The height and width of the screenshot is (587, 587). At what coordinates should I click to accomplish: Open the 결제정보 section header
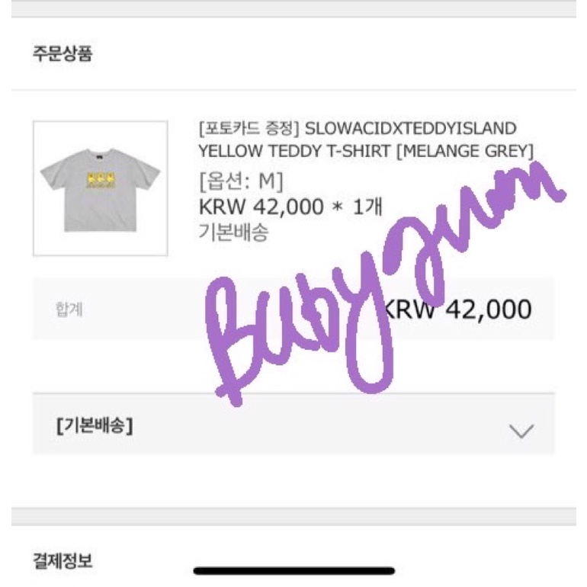[63, 563]
